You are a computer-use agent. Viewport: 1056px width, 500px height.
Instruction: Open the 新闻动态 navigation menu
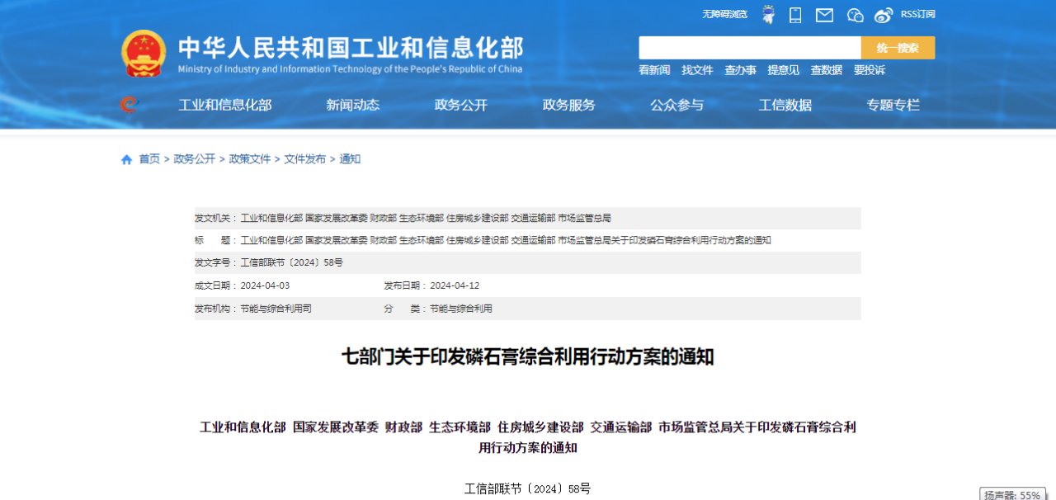352,105
